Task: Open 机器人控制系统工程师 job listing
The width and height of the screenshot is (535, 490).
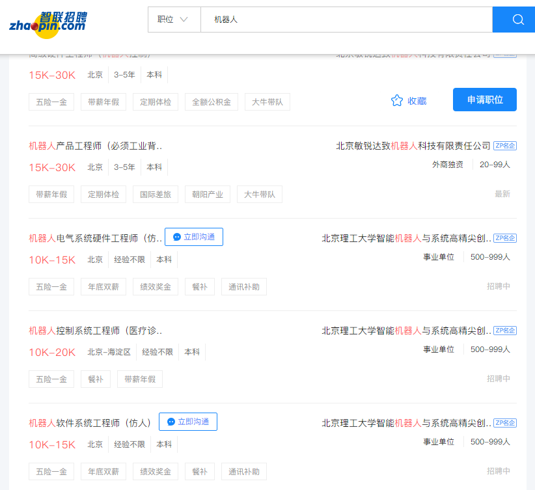Action: 95,331
